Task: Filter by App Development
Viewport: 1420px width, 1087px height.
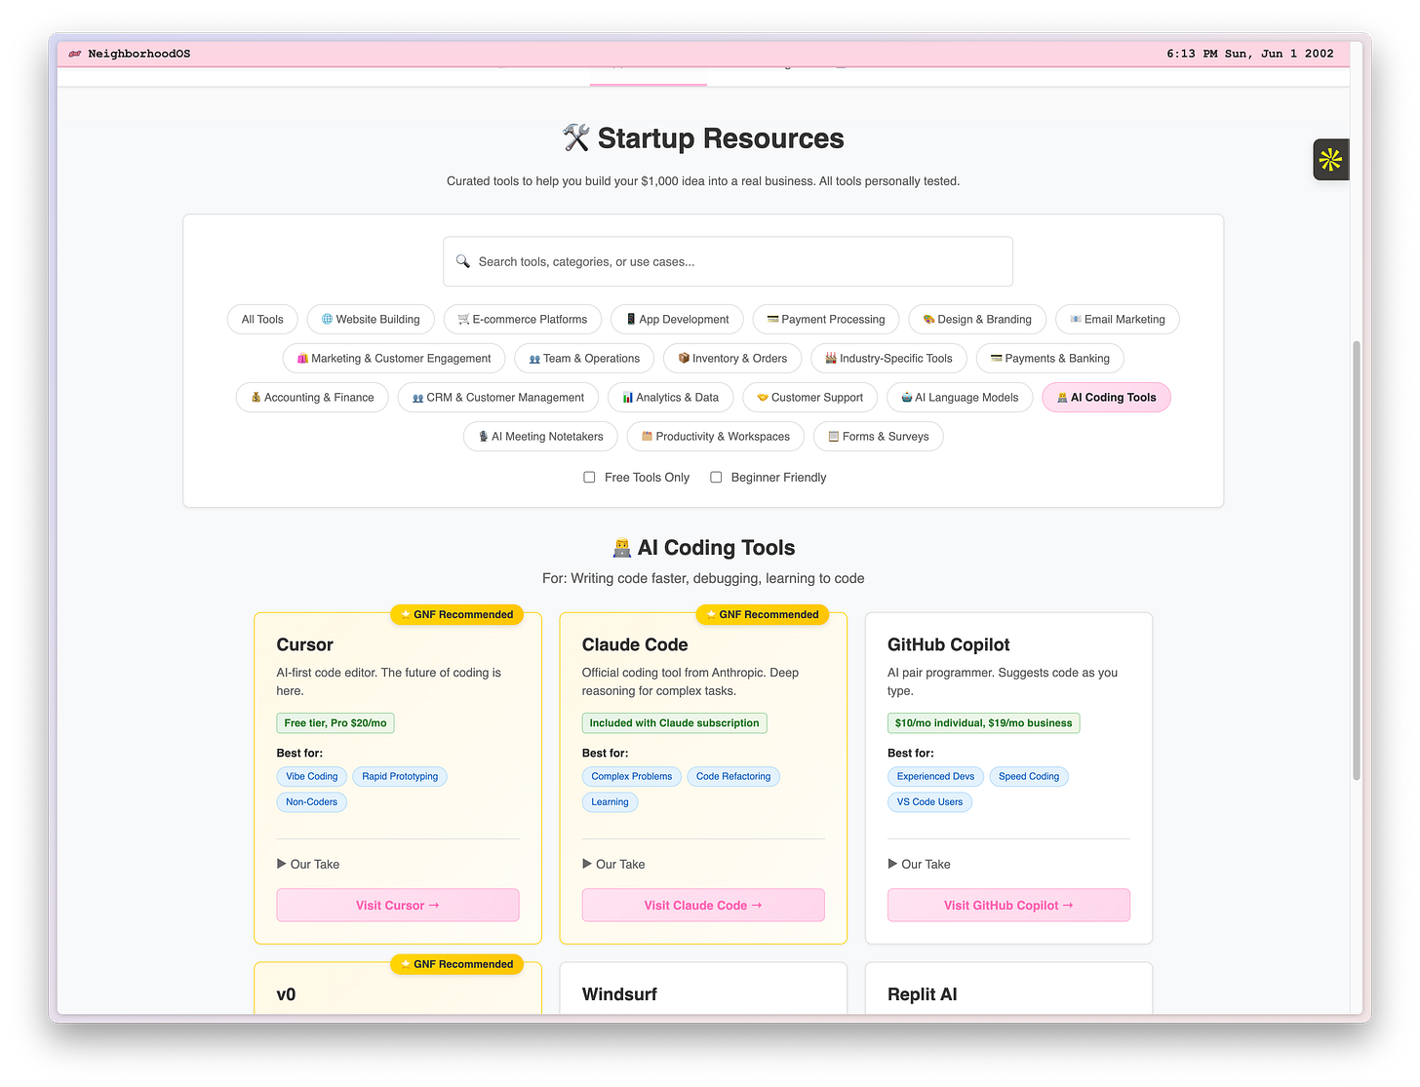Action: point(677,319)
